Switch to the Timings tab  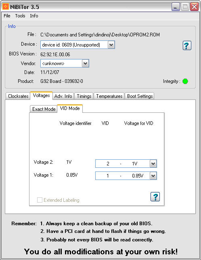tap(84, 96)
